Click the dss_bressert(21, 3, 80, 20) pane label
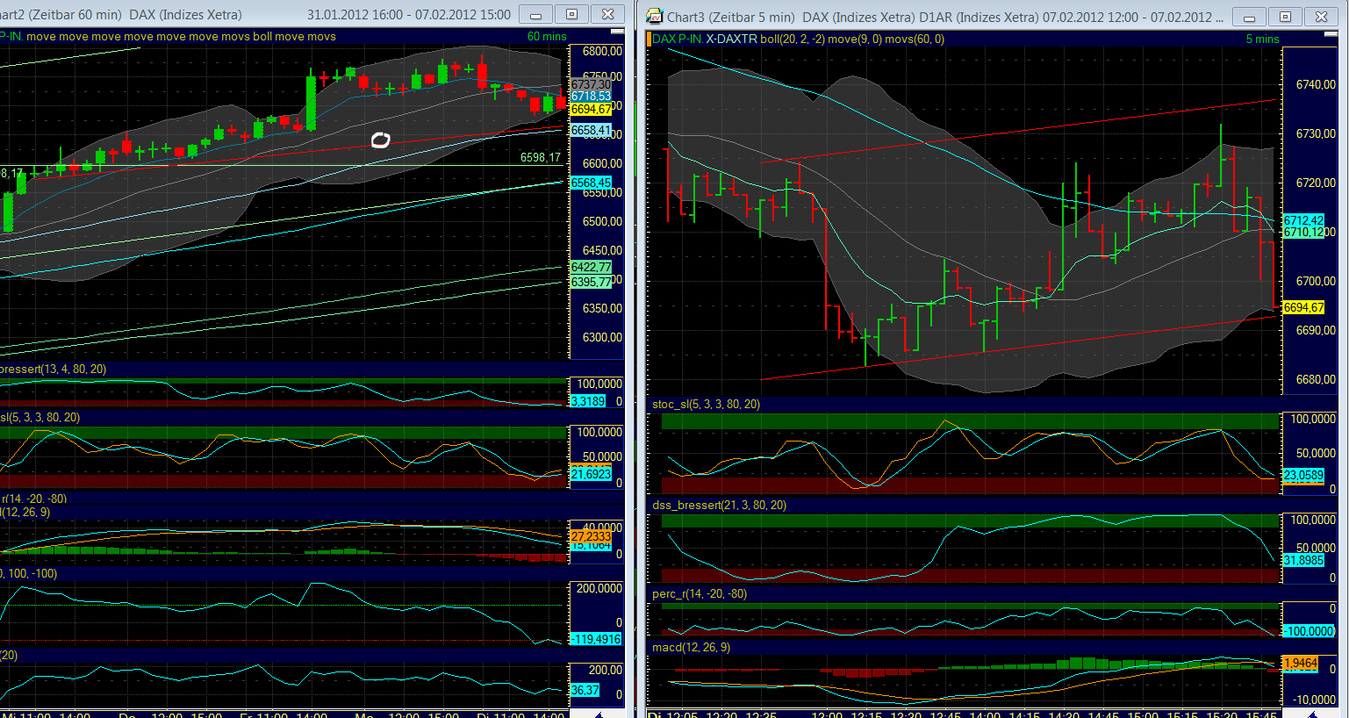Image resolution: width=1349 pixels, height=718 pixels. [x=719, y=506]
